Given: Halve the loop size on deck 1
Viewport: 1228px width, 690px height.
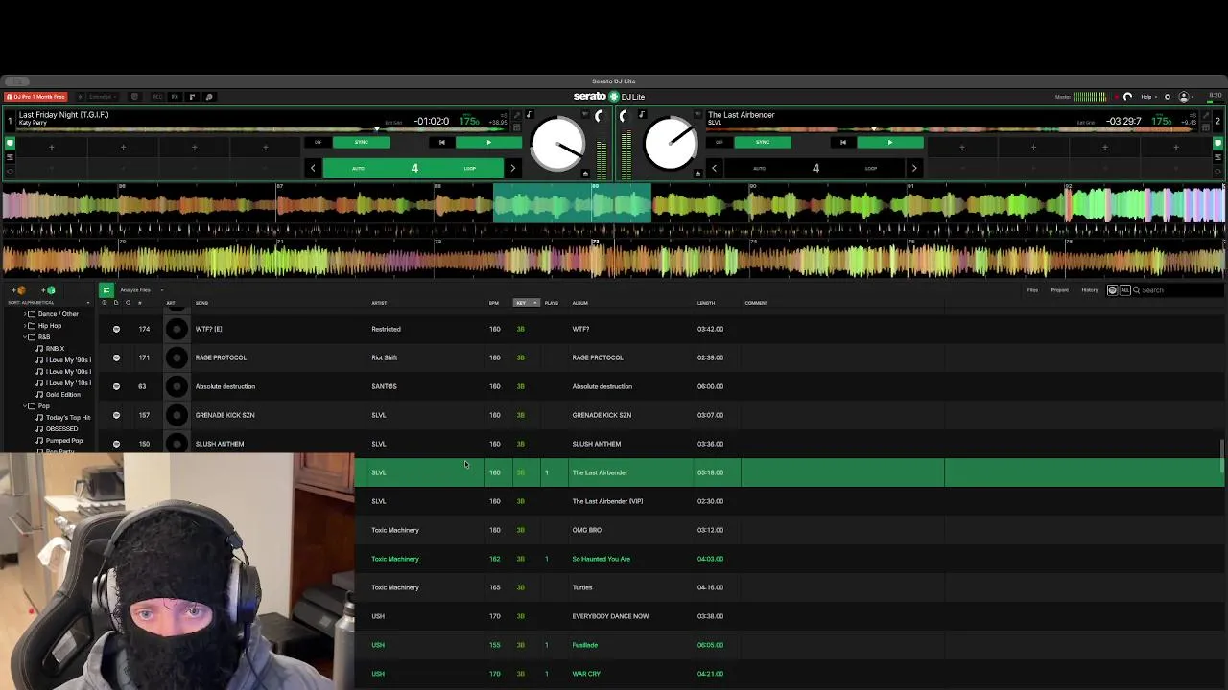Looking at the screenshot, I should coord(313,168).
